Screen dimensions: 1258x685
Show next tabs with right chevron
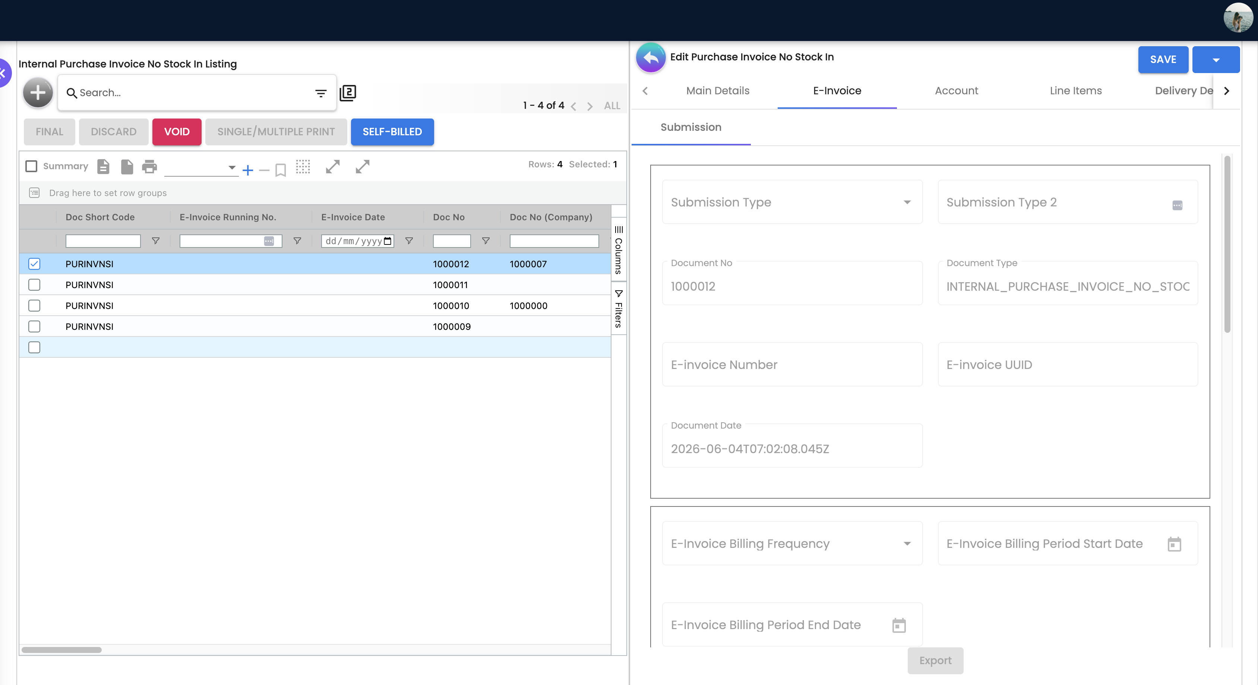click(1226, 91)
